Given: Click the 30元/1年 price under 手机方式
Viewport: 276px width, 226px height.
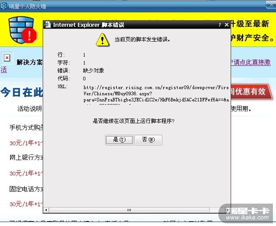Looking at the screenshot, I should pos(26,143).
